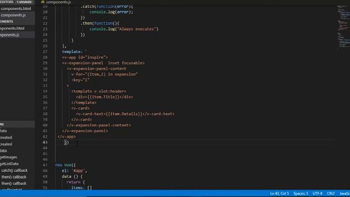350x197 pixels.
Task: Click the "new Vue({" statement
Action: pos(66,165)
